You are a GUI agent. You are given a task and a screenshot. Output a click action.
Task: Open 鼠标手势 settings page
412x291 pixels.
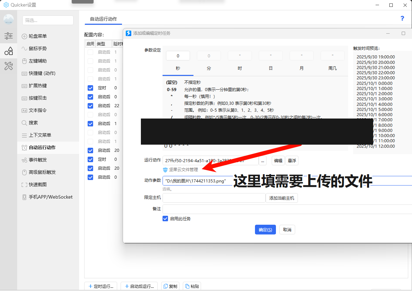tap(37, 48)
